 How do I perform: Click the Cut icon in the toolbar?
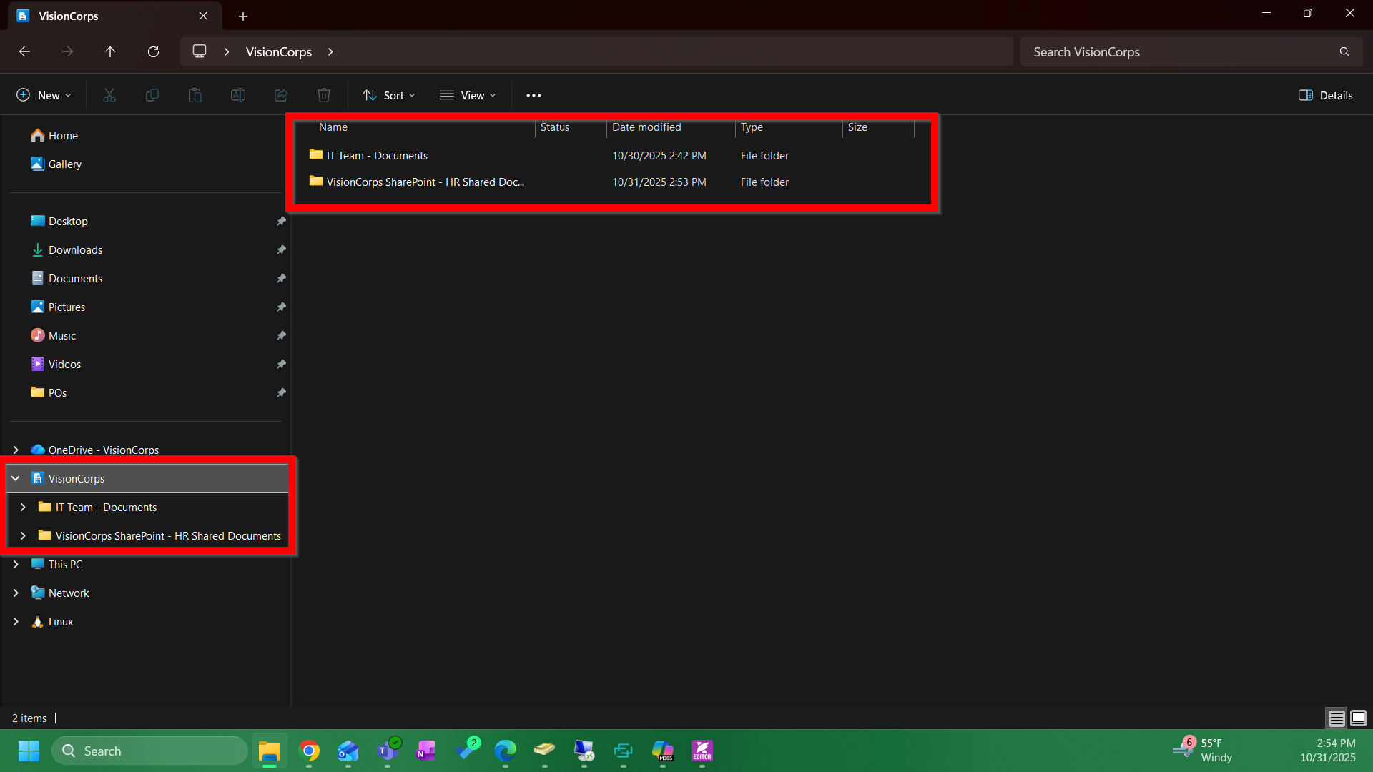click(x=109, y=94)
